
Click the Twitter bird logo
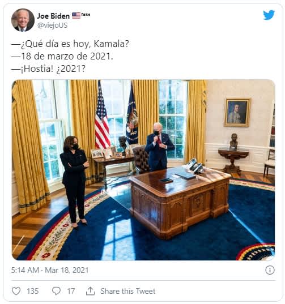point(269,15)
